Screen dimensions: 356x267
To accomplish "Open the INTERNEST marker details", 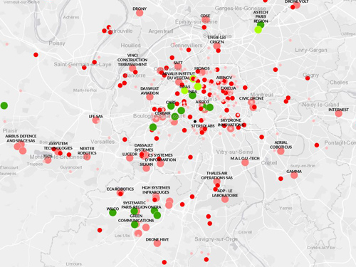I will click(x=339, y=113).
